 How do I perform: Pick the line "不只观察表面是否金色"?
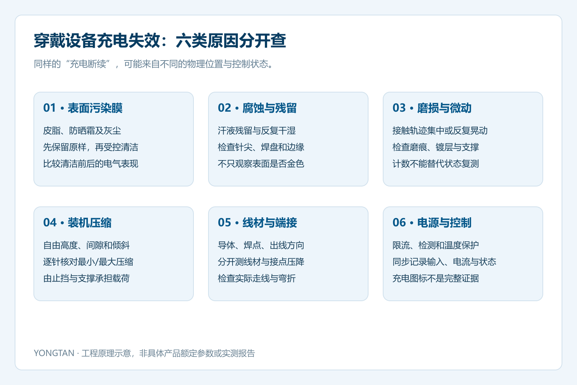261,164
